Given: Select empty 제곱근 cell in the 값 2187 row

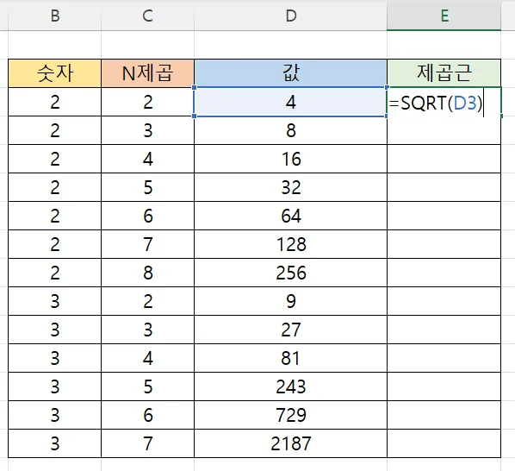Looking at the screenshot, I should pyautogui.click(x=444, y=443).
